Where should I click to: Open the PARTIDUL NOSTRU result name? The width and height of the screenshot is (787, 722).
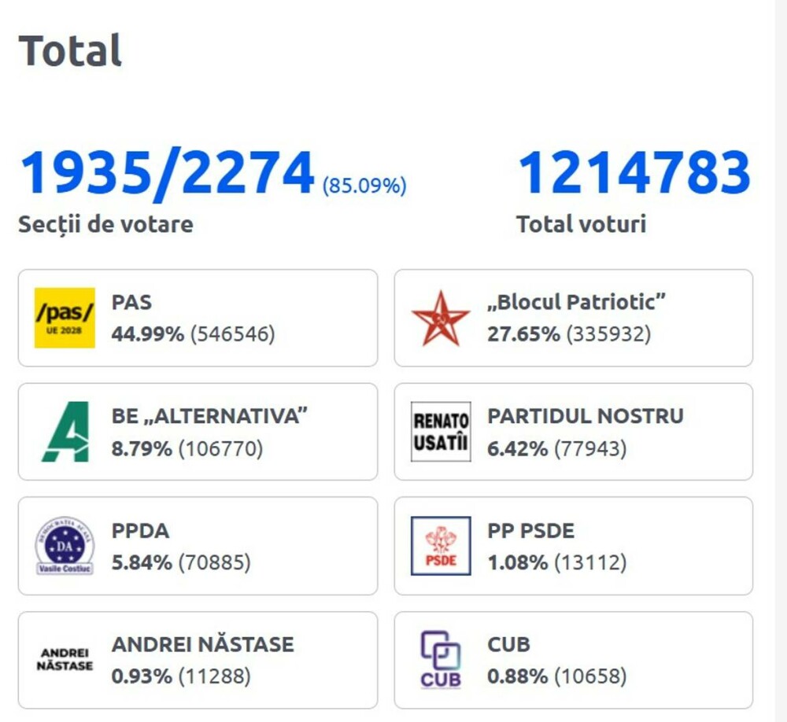coord(586,416)
